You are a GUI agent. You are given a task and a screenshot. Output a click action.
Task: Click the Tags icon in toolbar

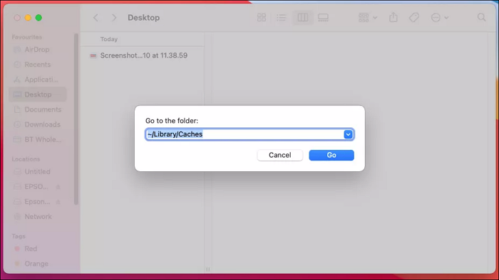(413, 18)
